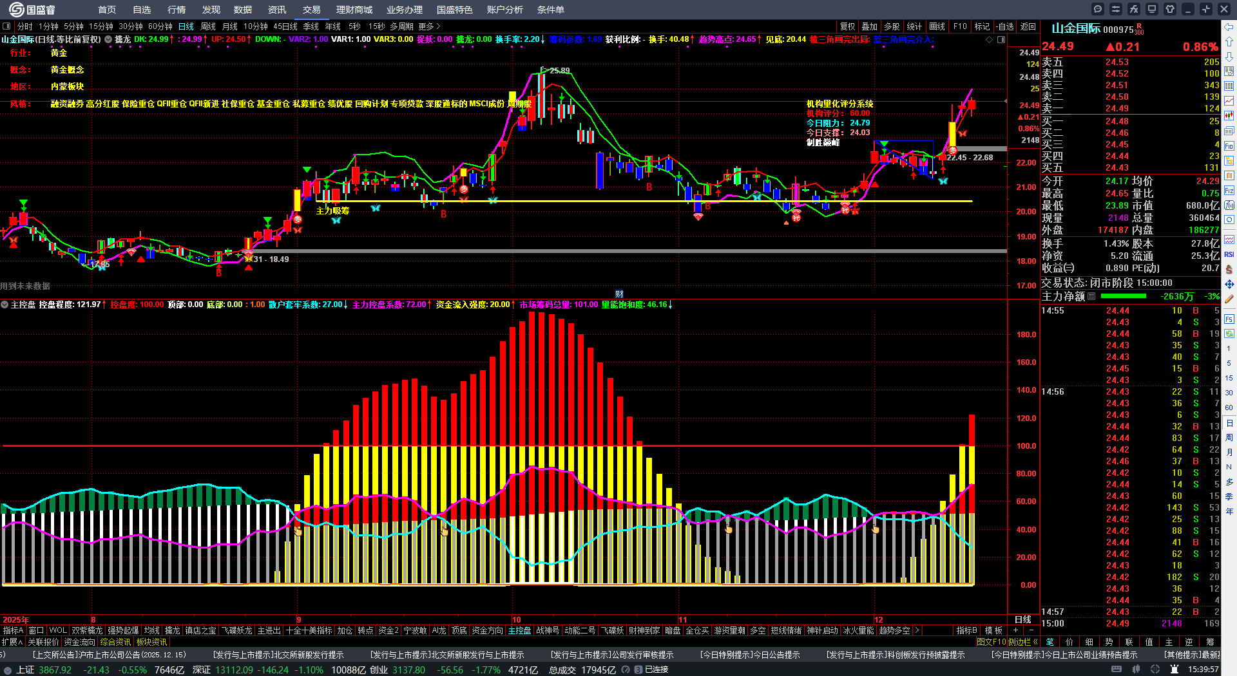Click the 图文F10 link
Viewport: 1237px width, 676px height.
[x=992, y=642]
